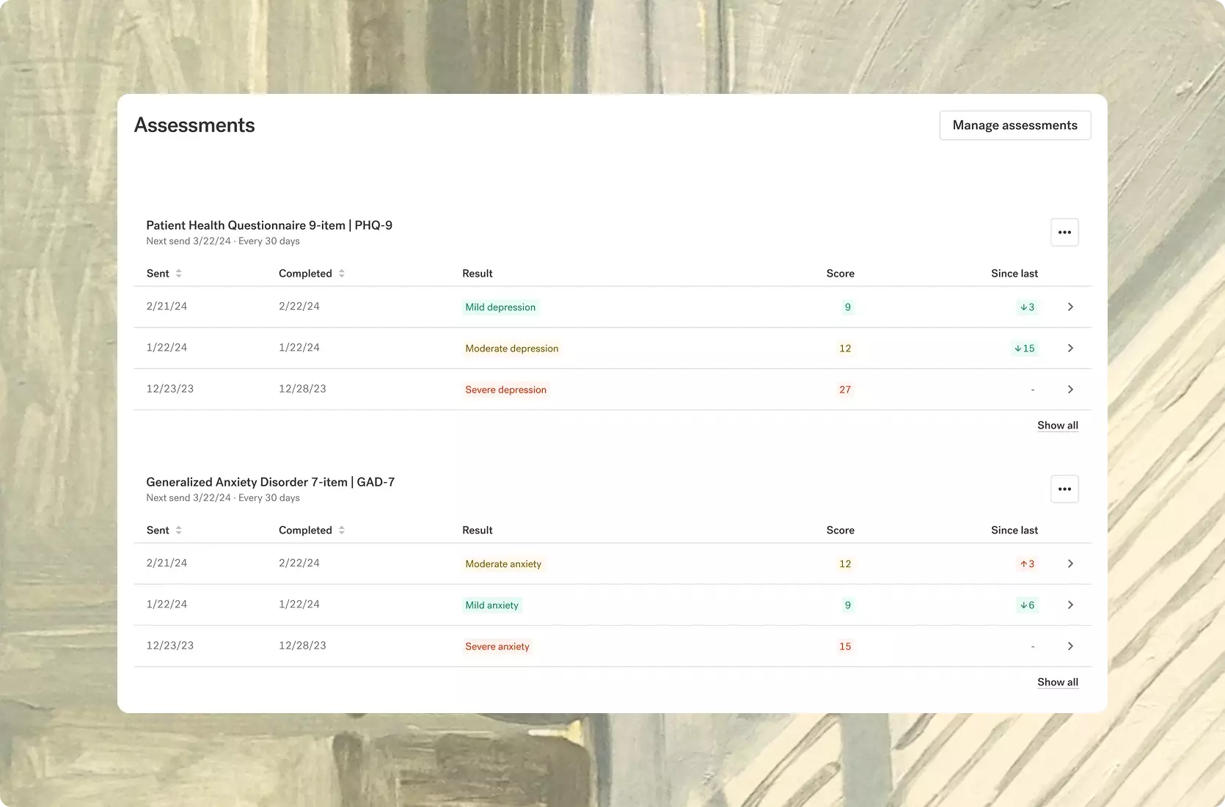Sort PHQ-9 table by Completed date
Viewport: 1225px width, 807px height.
coord(341,274)
